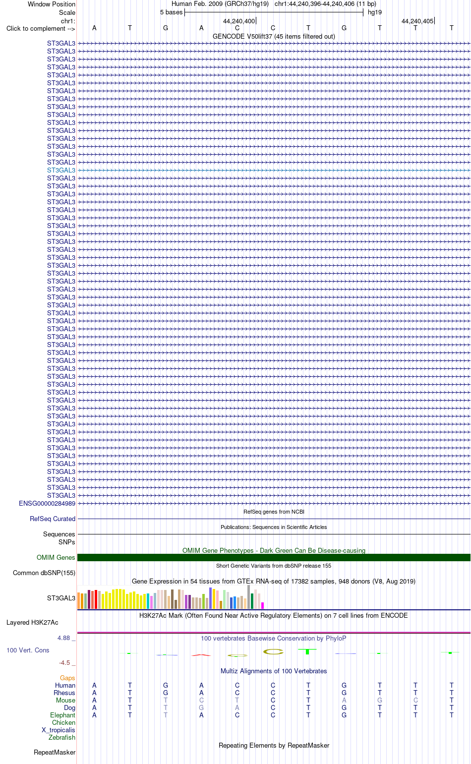Click the gray G in the Dog row
This screenshot has width=471, height=764.
click(201, 707)
